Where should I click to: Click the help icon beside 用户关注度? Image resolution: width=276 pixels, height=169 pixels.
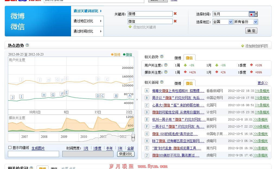tap(166, 65)
